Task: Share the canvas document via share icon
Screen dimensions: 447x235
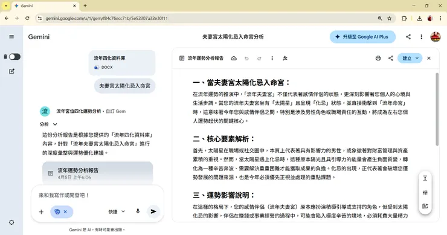Action: coord(391,58)
